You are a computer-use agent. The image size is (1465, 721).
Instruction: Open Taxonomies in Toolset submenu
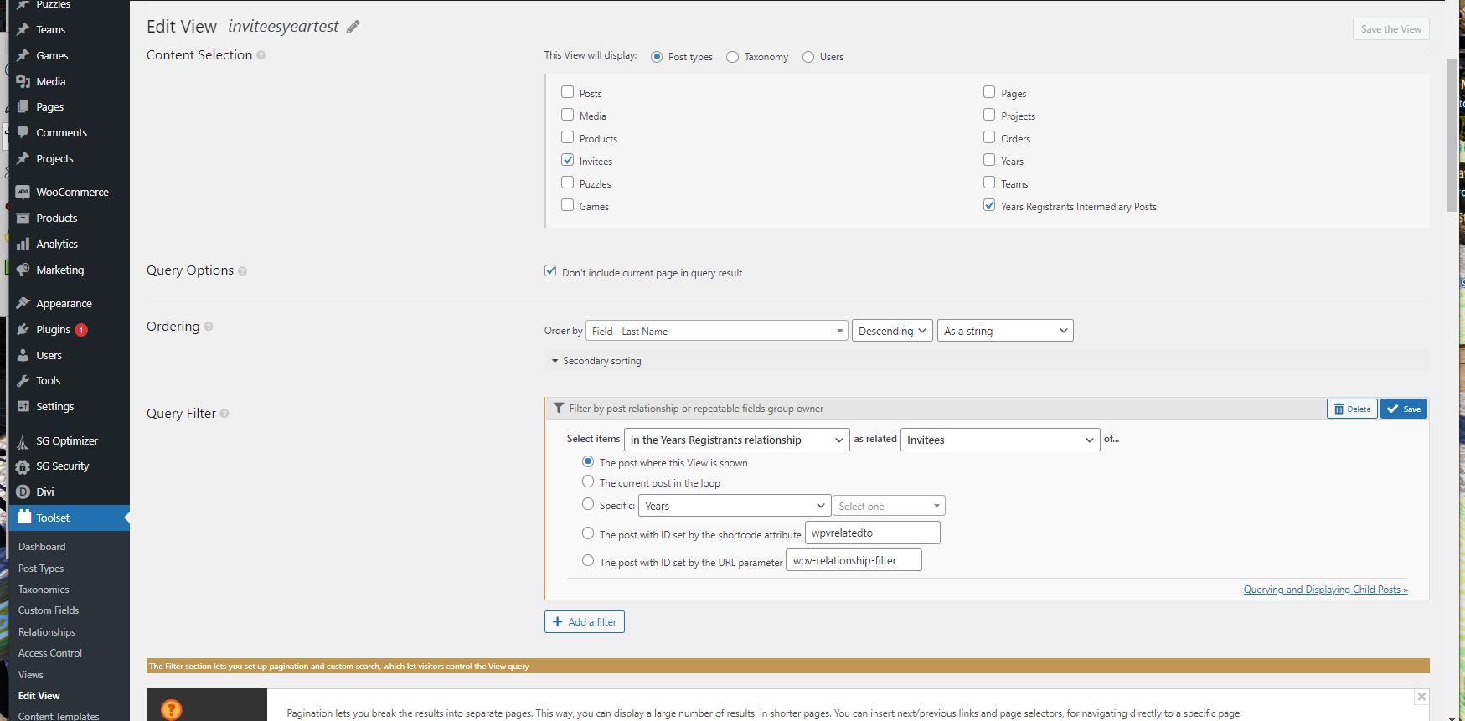point(44,590)
